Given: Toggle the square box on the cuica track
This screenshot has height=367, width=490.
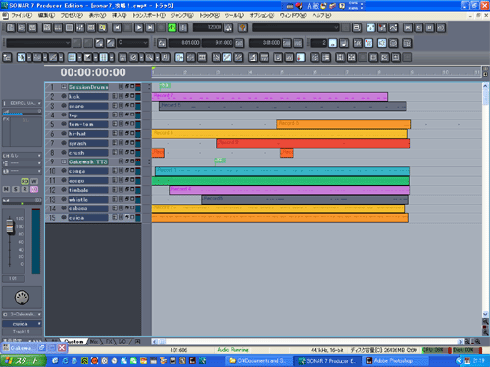Looking at the screenshot, I should (x=132, y=217).
